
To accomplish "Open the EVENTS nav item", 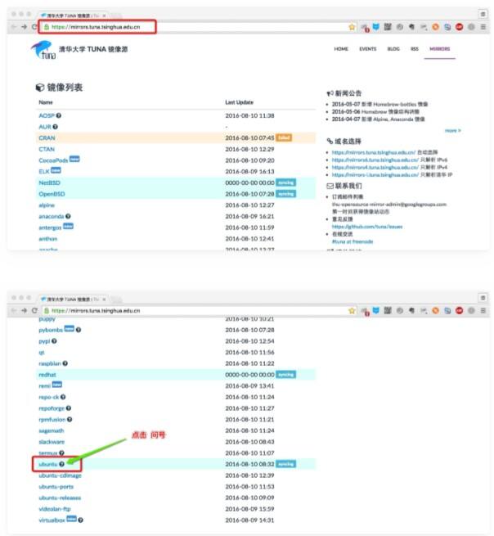I will (367, 49).
